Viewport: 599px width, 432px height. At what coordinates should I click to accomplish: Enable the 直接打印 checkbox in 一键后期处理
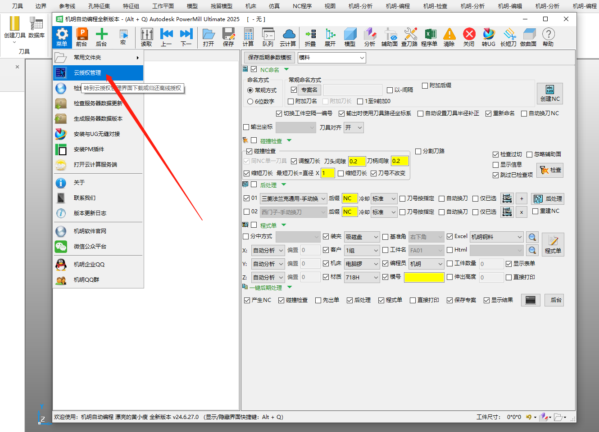point(413,300)
